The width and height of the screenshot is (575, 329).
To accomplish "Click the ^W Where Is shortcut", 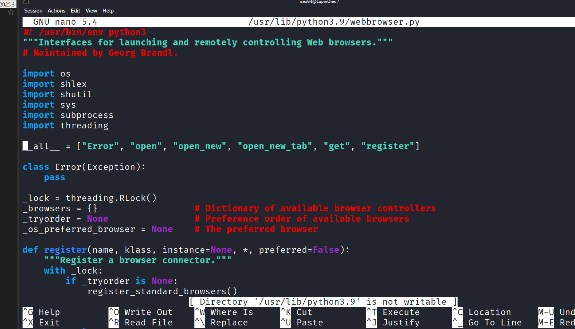I will click(224, 312).
